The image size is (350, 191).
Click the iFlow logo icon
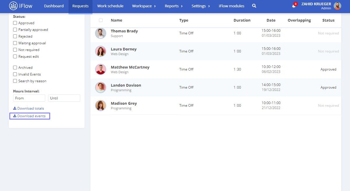coord(13,6)
